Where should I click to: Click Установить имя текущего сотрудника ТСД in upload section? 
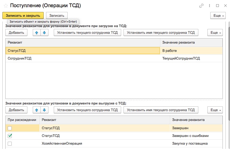coord(161,32)
